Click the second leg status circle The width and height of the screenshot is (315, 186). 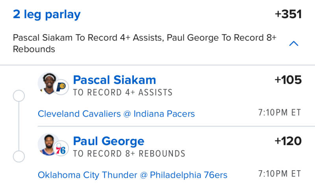click(19, 156)
